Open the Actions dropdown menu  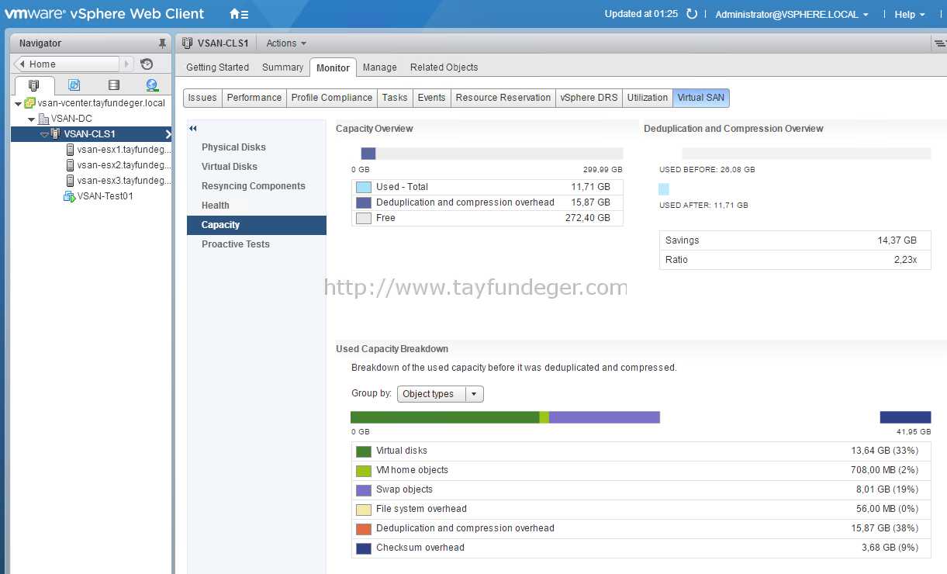286,43
